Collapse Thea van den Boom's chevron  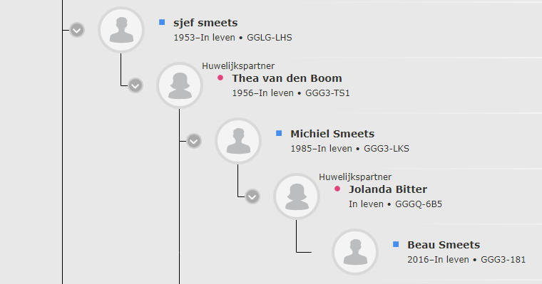135,85
